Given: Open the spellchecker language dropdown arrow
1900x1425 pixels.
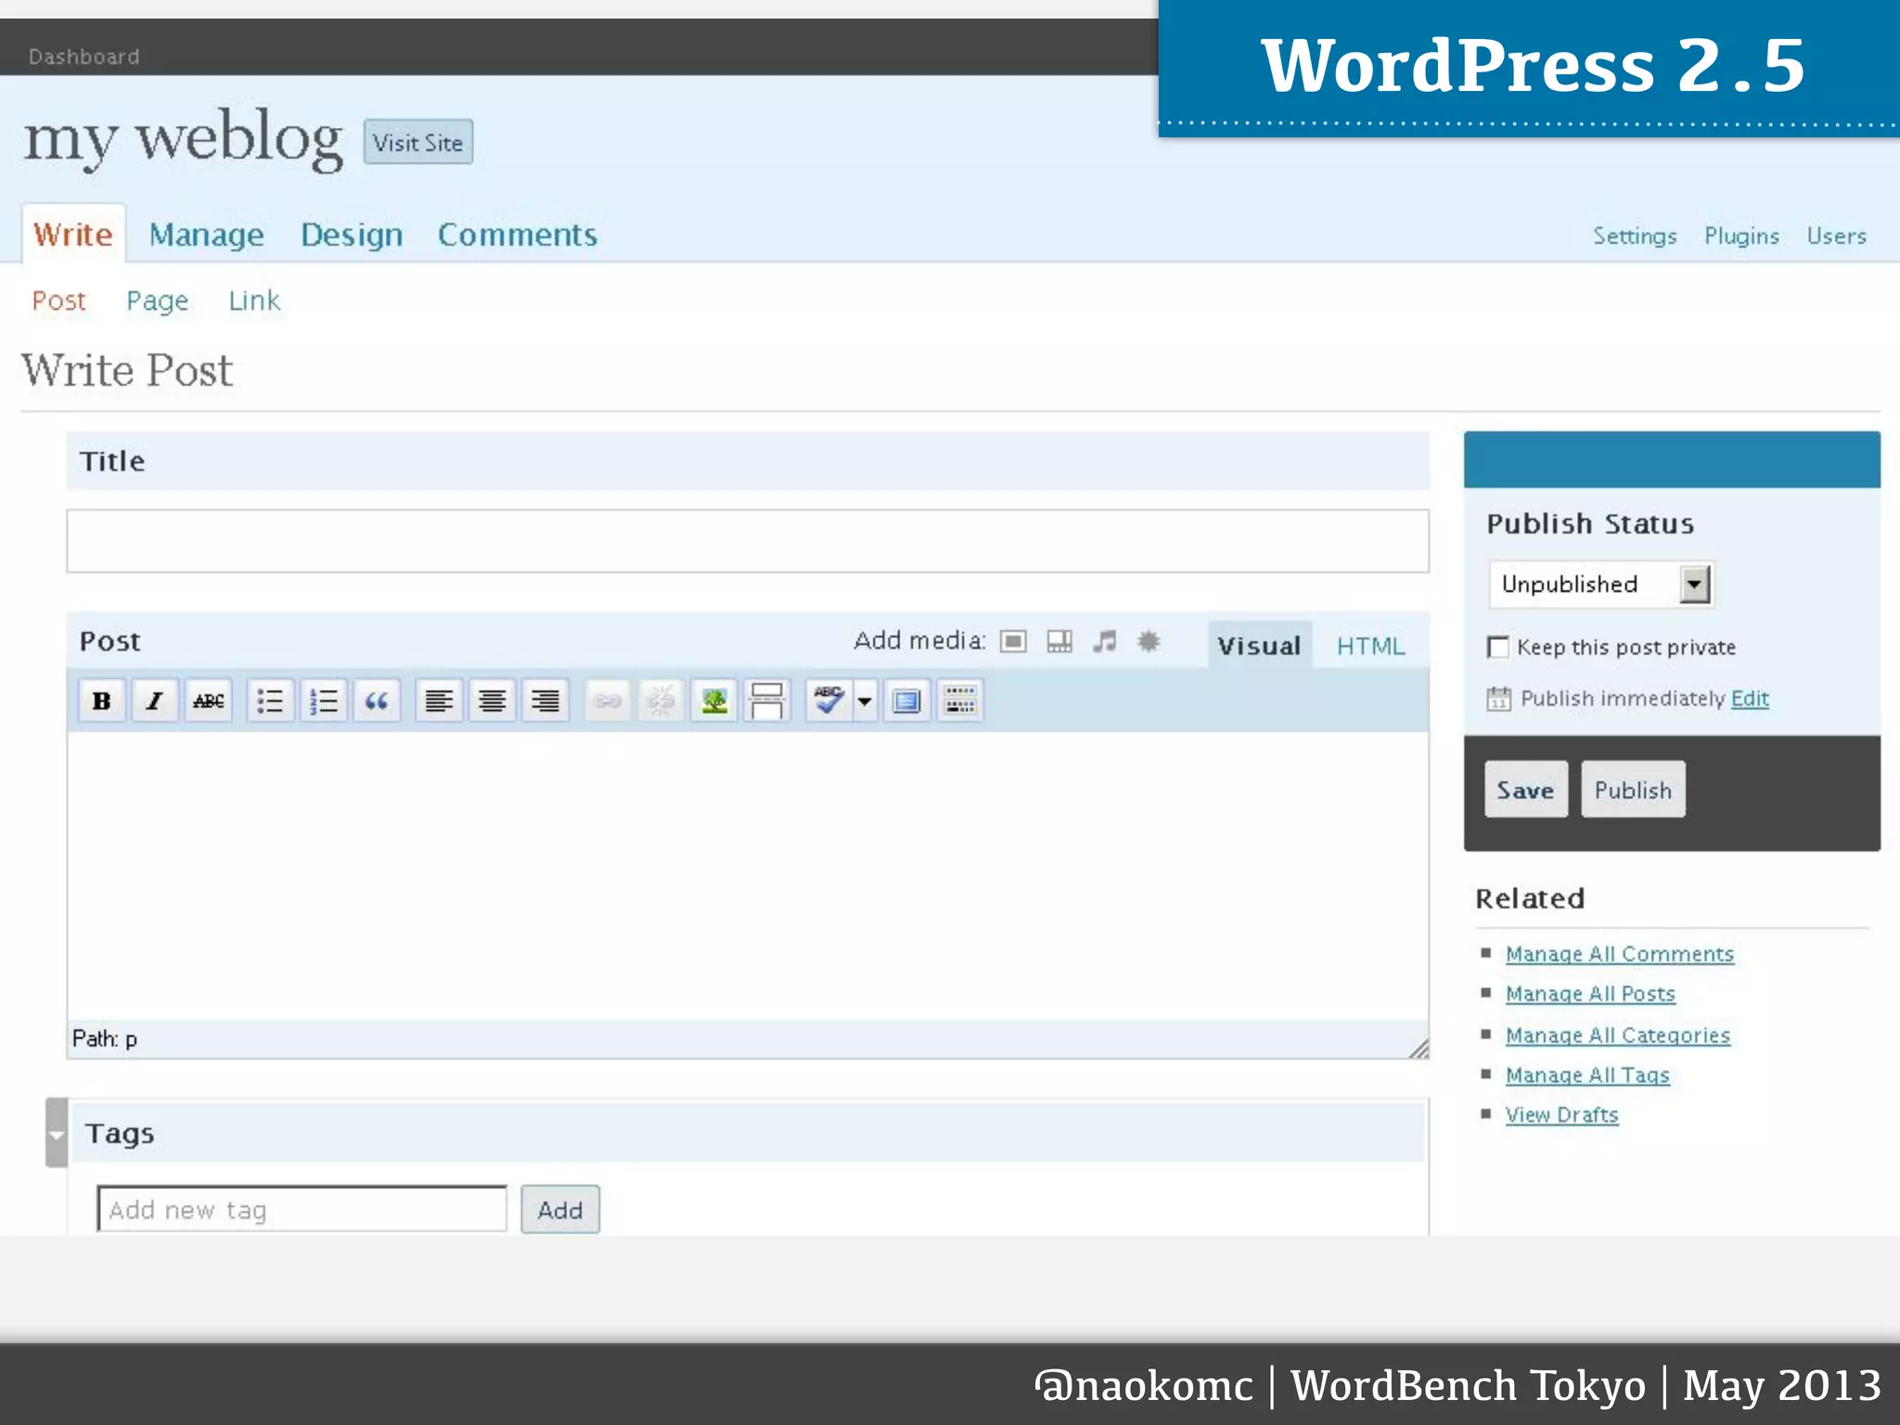Looking at the screenshot, I should point(865,700).
